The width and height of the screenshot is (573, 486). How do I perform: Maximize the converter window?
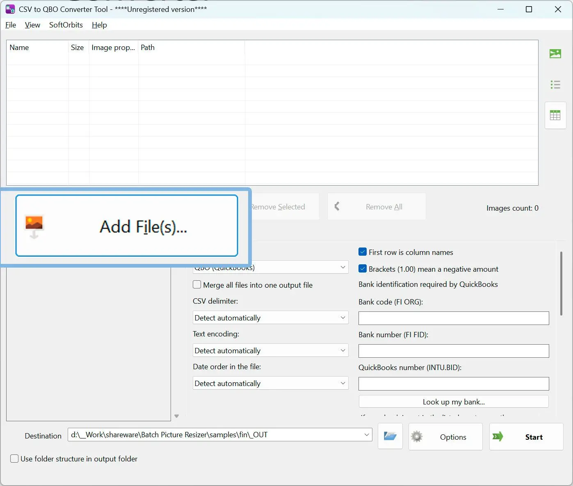pos(529,9)
